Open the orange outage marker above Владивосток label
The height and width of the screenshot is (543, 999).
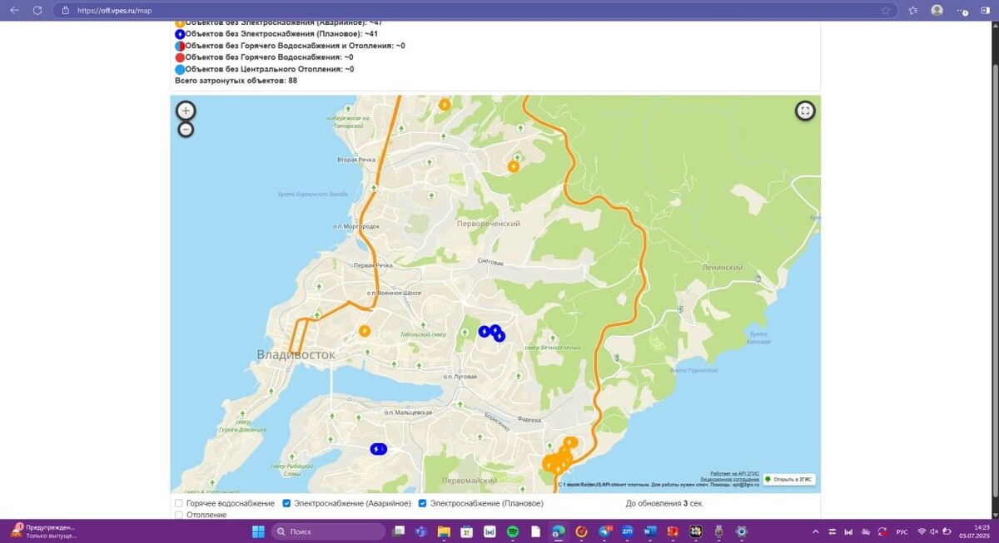(364, 331)
